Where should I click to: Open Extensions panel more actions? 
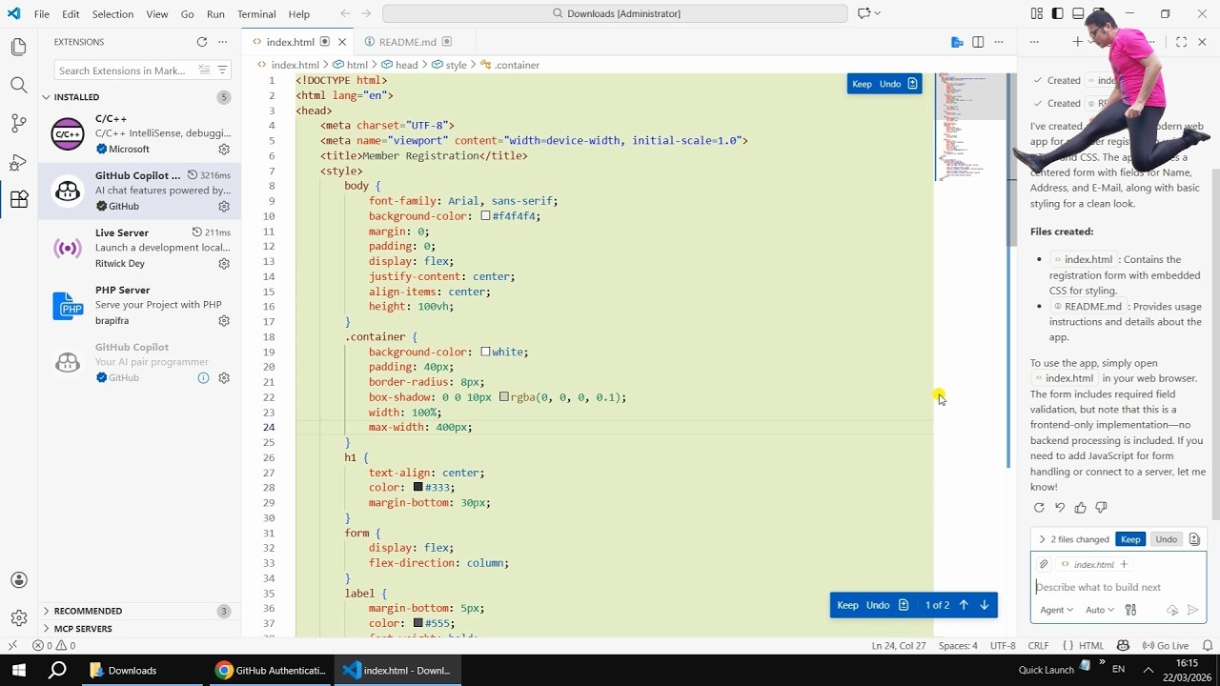coord(223,42)
